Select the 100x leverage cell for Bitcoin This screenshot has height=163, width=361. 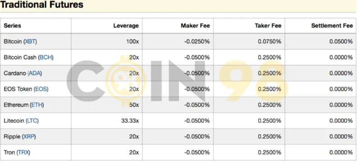click(x=133, y=42)
